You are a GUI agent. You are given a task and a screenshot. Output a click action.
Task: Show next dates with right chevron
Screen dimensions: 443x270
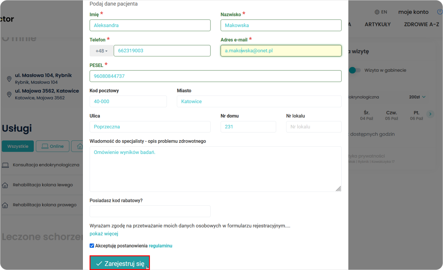(430, 114)
